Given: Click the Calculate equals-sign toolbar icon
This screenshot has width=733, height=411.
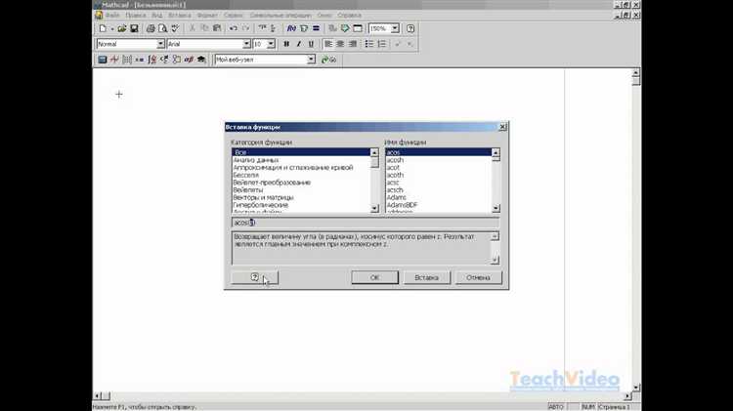Looking at the screenshot, I should click(x=316, y=28).
